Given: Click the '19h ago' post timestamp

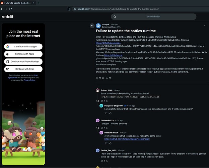Looking at the screenshot, I should pyautogui.click(x=114, y=25).
